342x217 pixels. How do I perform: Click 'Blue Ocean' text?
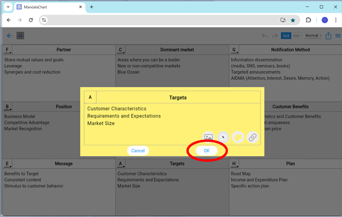coord(128,72)
